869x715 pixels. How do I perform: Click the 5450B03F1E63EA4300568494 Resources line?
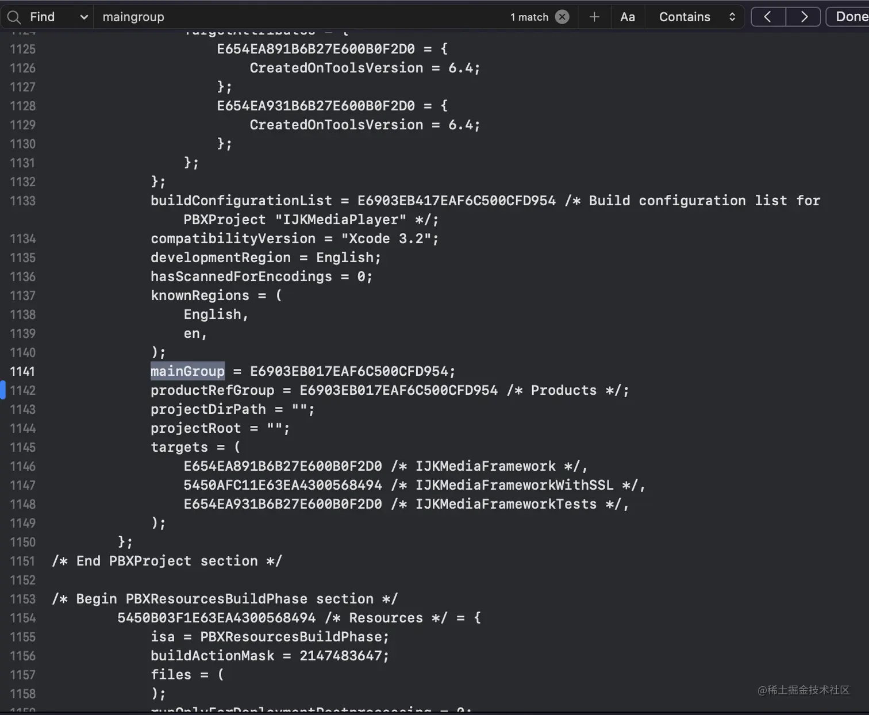coord(299,618)
